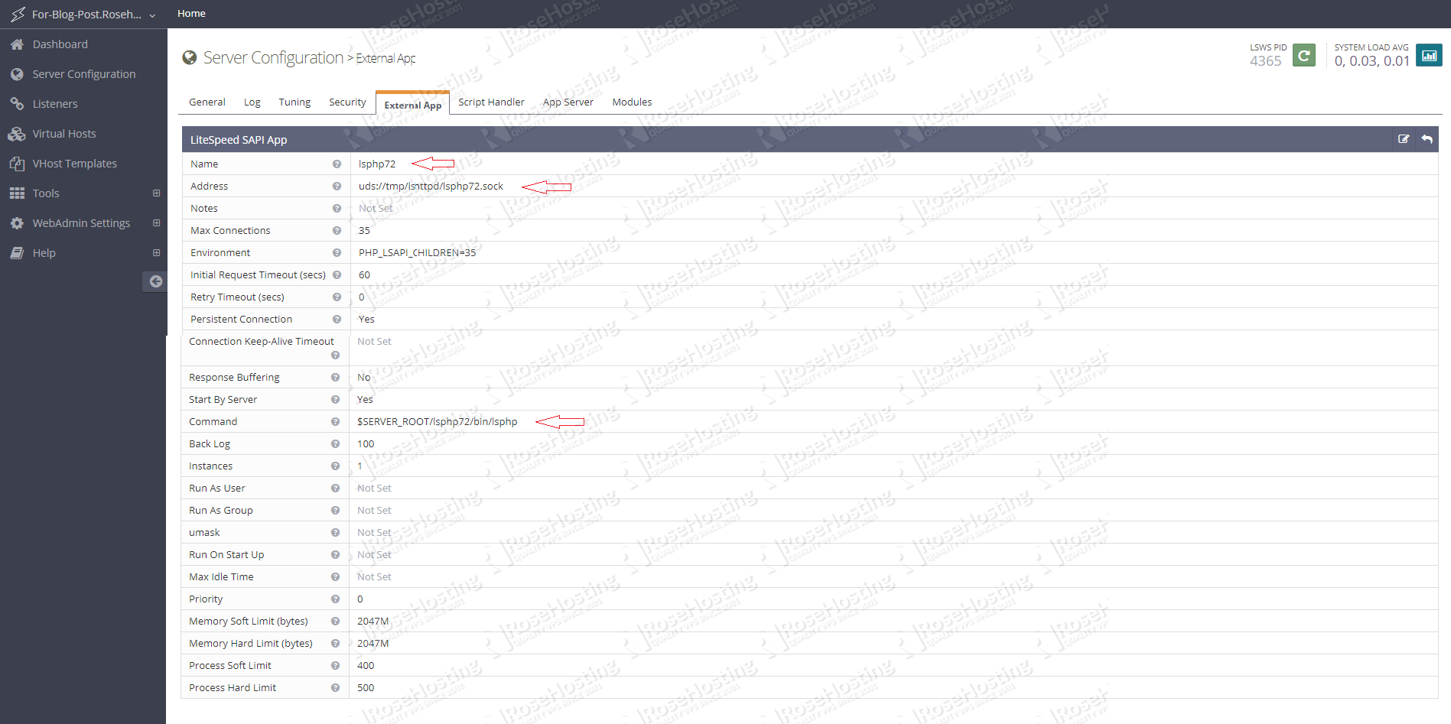The height and width of the screenshot is (724, 1451).
Task: Click the edit pencil on LiteSpeed SAPI App panel
Action: pyautogui.click(x=1404, y=138)
